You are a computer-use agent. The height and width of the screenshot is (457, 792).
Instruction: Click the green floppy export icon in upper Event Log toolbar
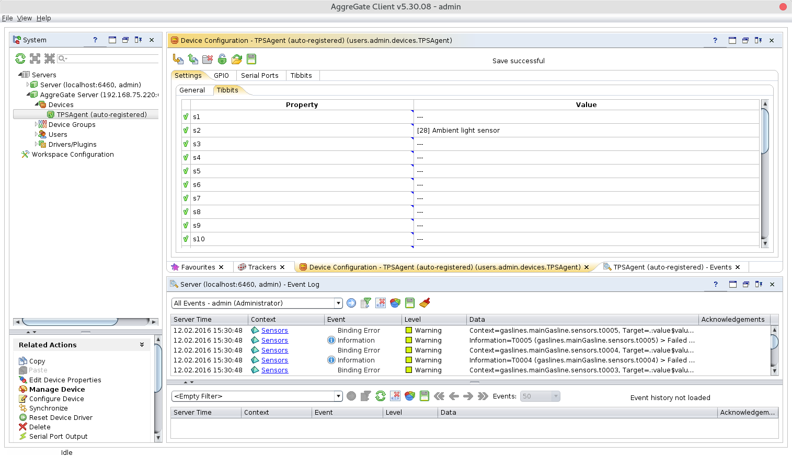click(410, 303)
